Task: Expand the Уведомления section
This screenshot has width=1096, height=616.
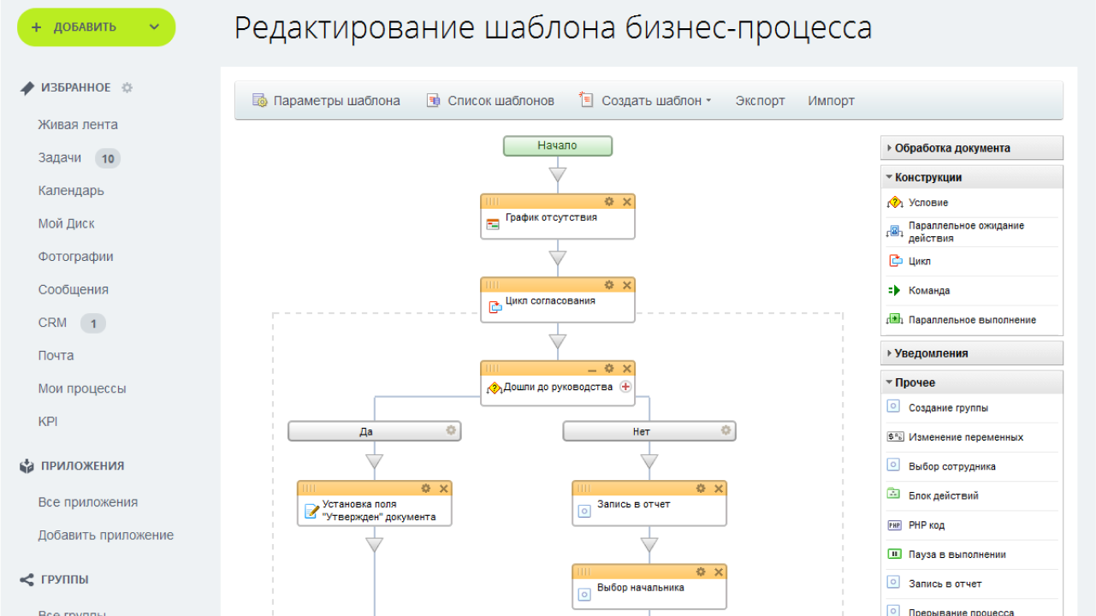Action: tap(931, 353)
